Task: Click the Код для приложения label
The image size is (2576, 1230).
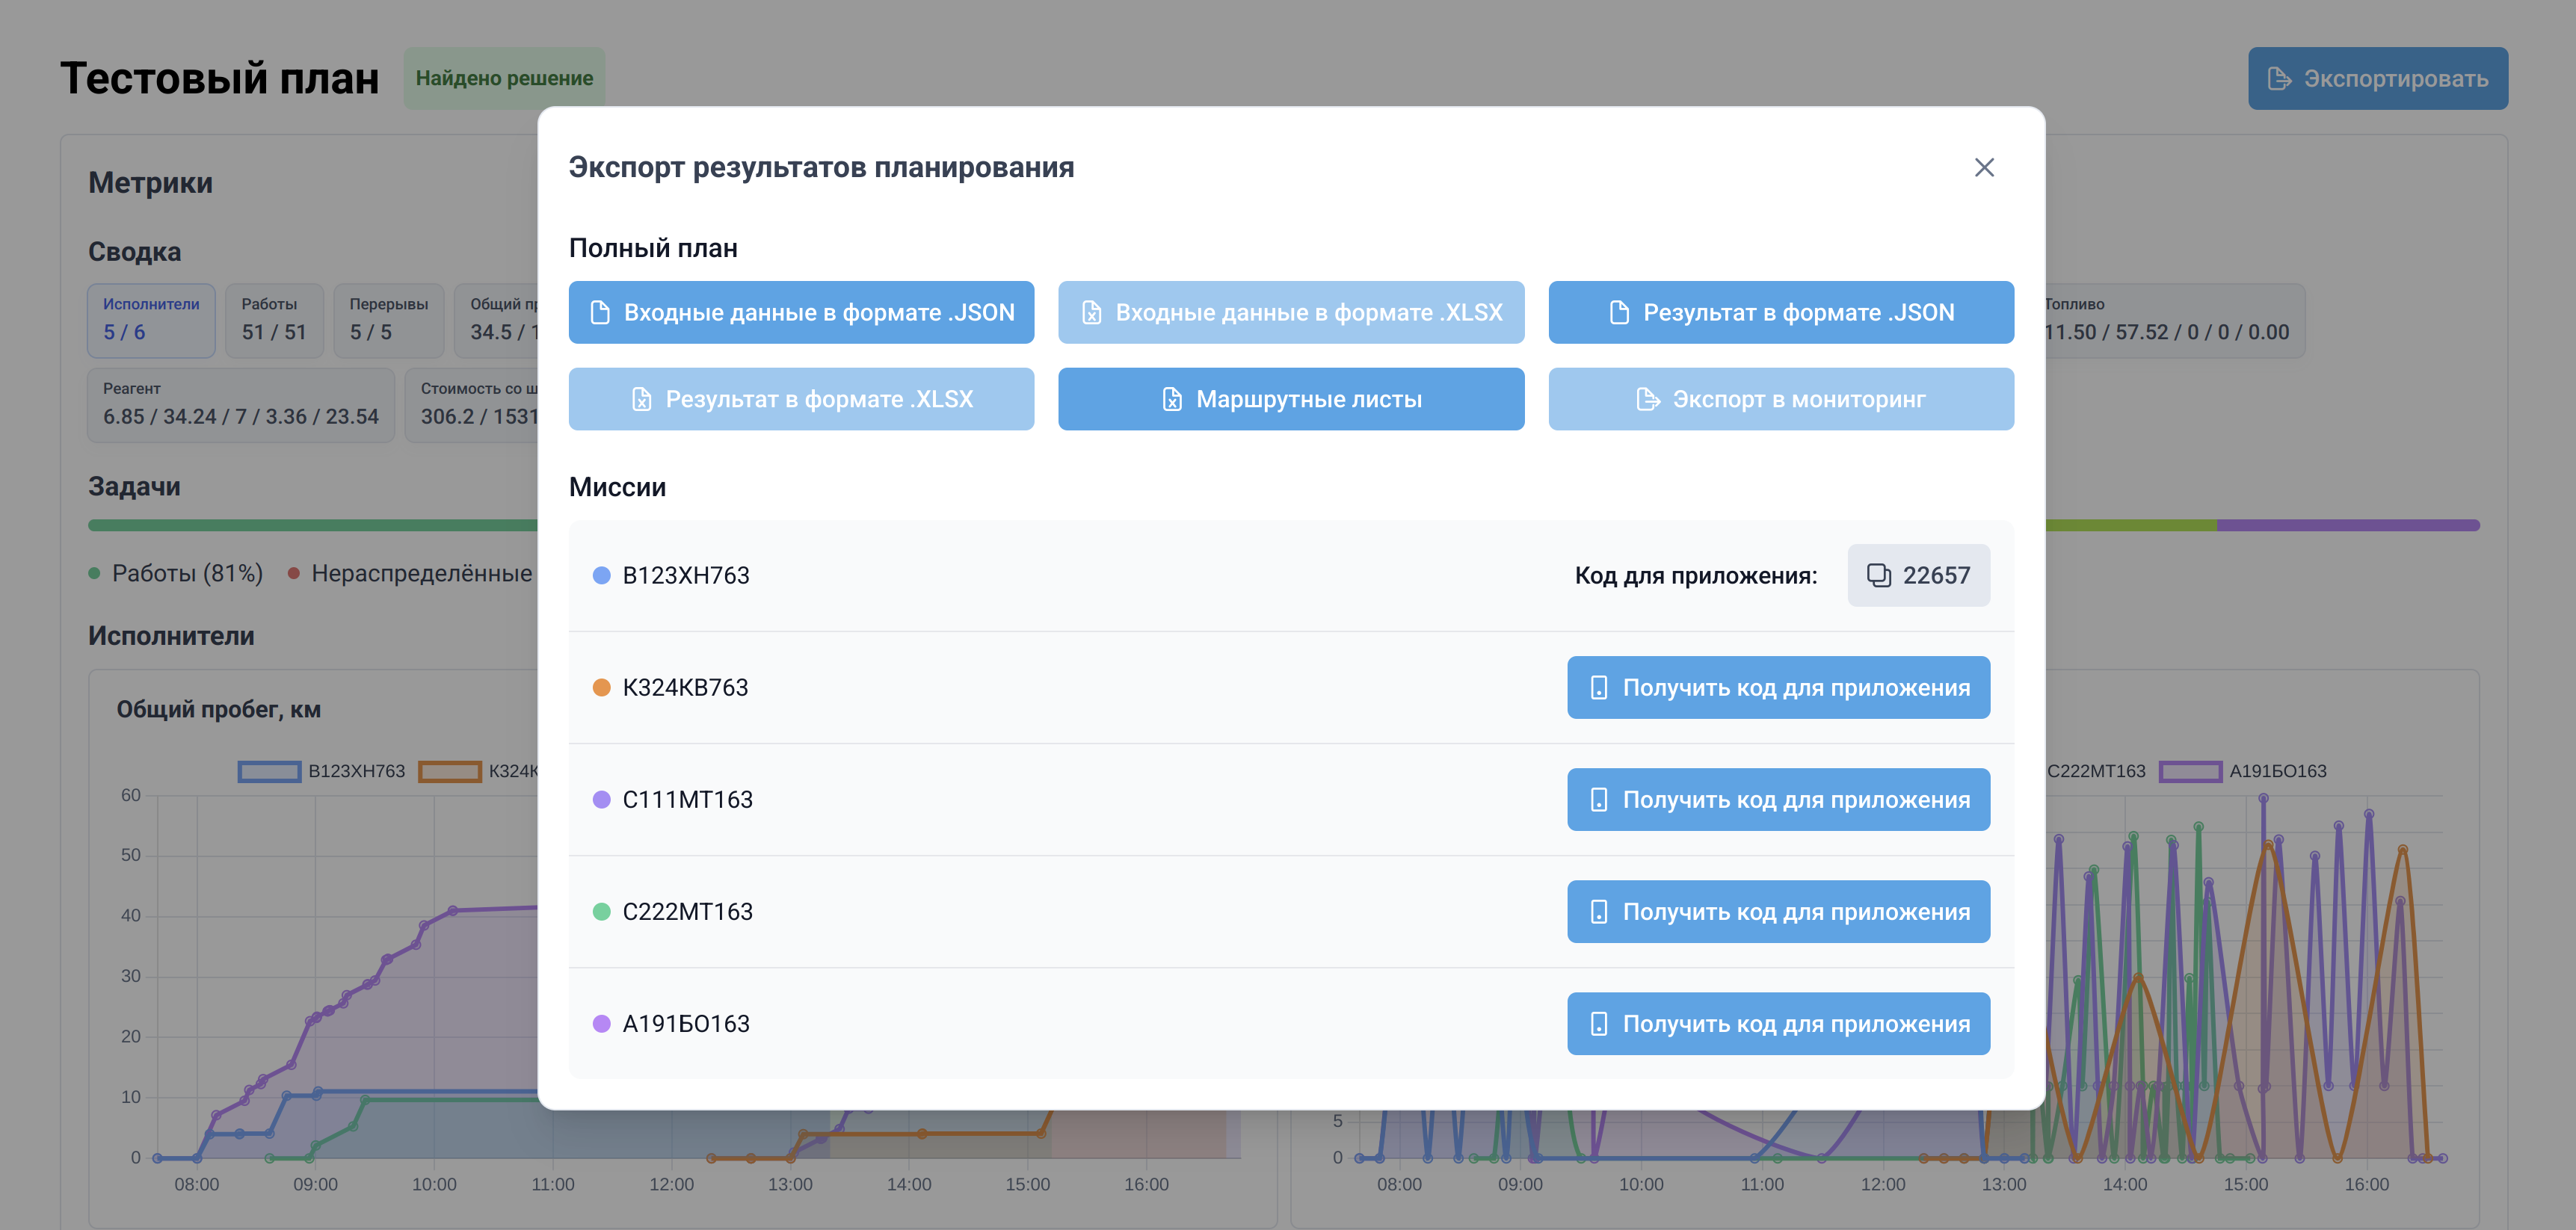Action: (1696, 575)
